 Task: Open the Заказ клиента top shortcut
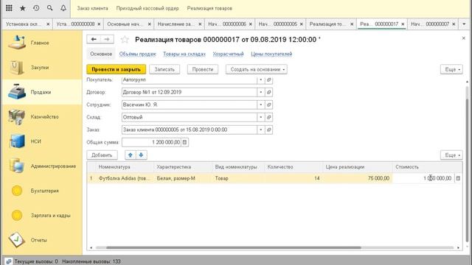pyautogui.click(x=92, y=8)
